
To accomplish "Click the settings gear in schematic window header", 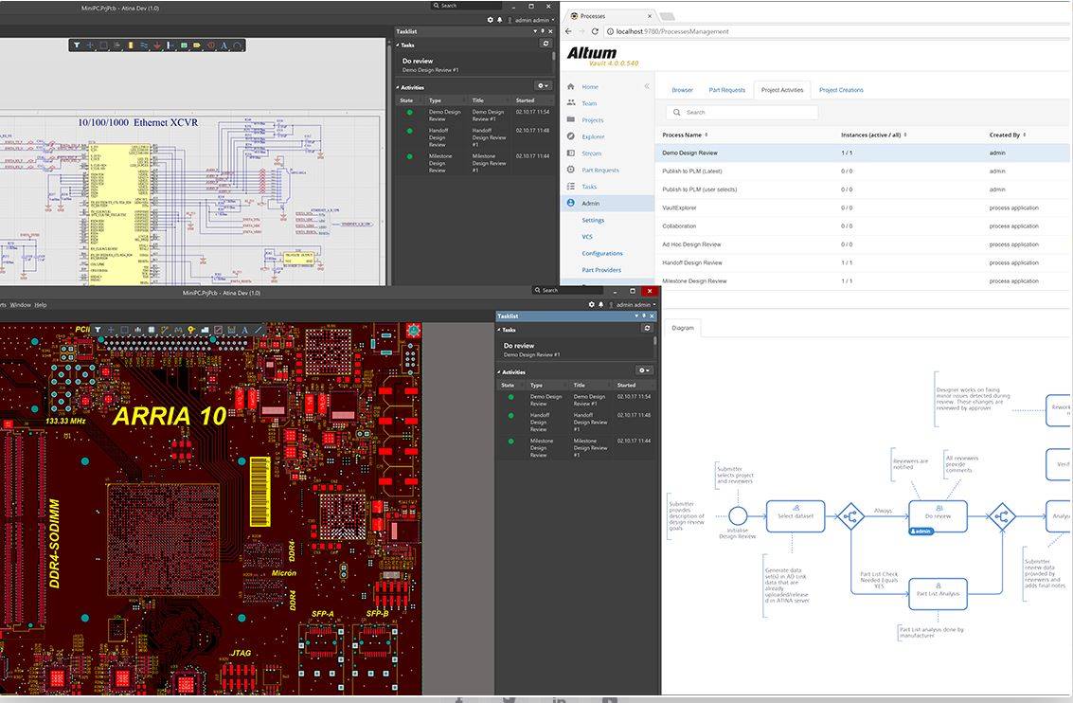I will click(x=490, y=19).
